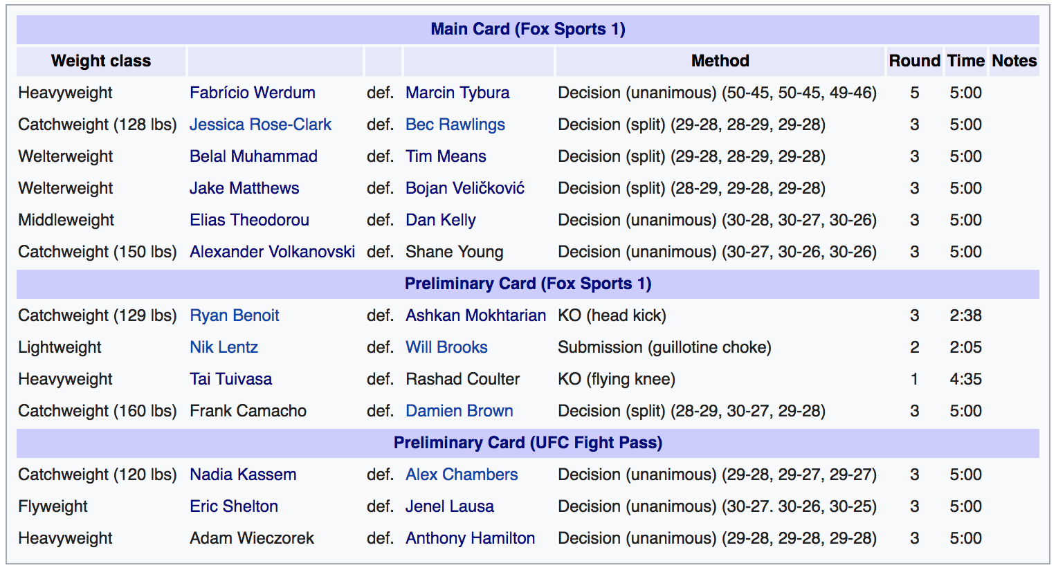Open the Anthony Hamilton link
The height and width of the screenshot is (570, 1056).
pyautogui.click(x=471, y=538)
